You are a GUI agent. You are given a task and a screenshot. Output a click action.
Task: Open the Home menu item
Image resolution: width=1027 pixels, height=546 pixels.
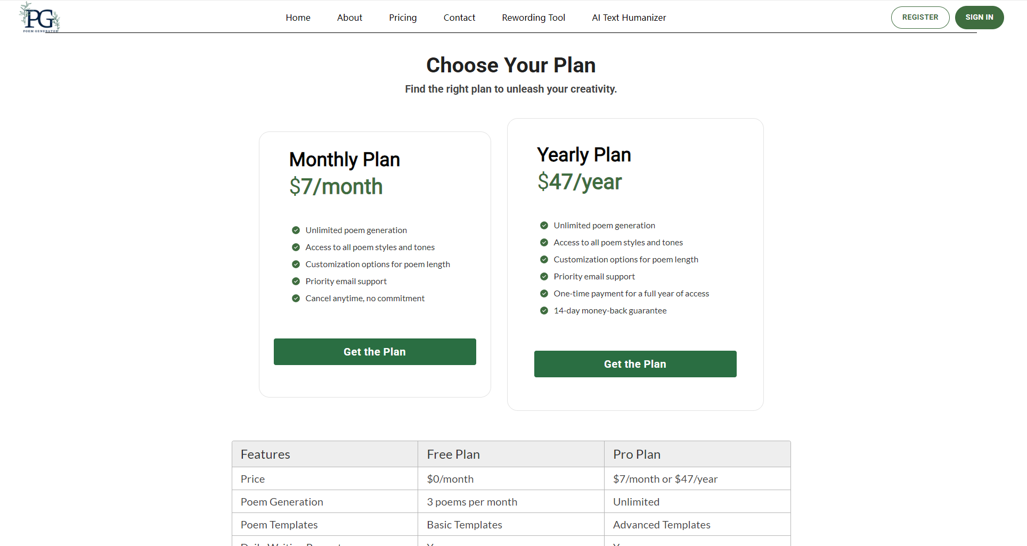[298, 18]
